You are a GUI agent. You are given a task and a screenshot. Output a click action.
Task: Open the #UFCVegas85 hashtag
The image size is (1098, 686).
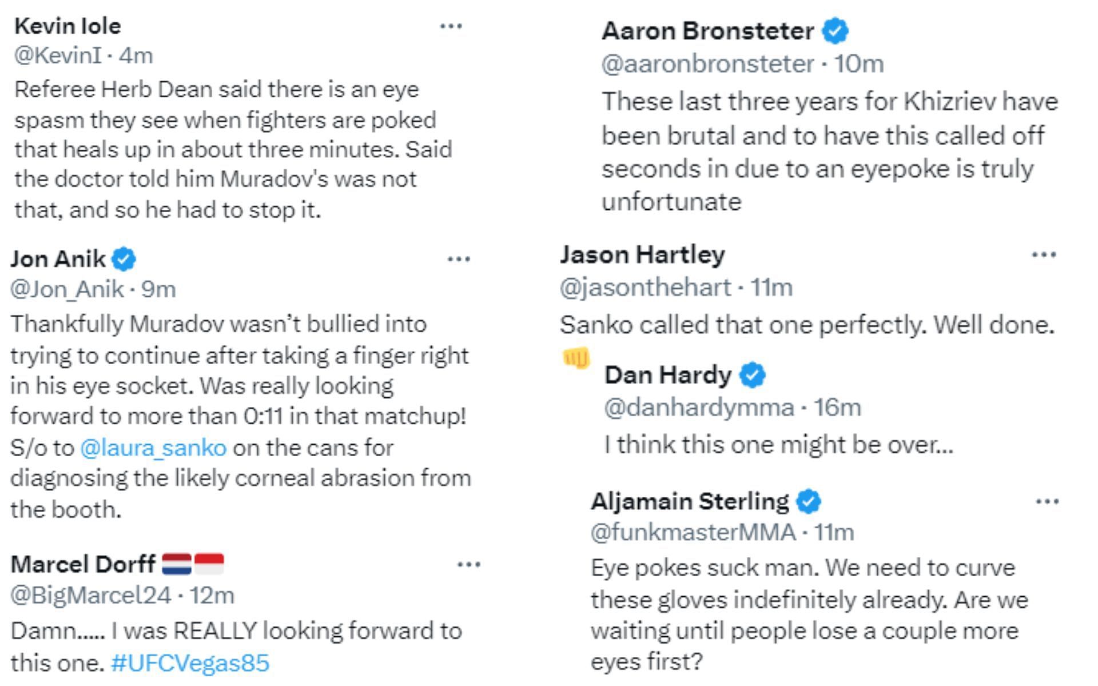click(x=190, y=663)
